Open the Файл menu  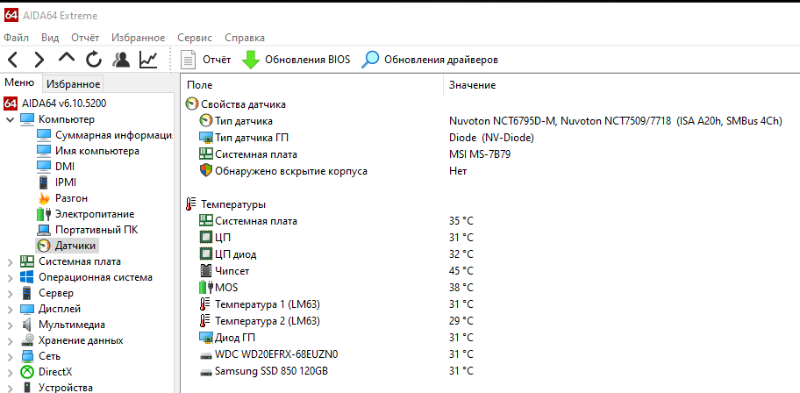(17, 38)
